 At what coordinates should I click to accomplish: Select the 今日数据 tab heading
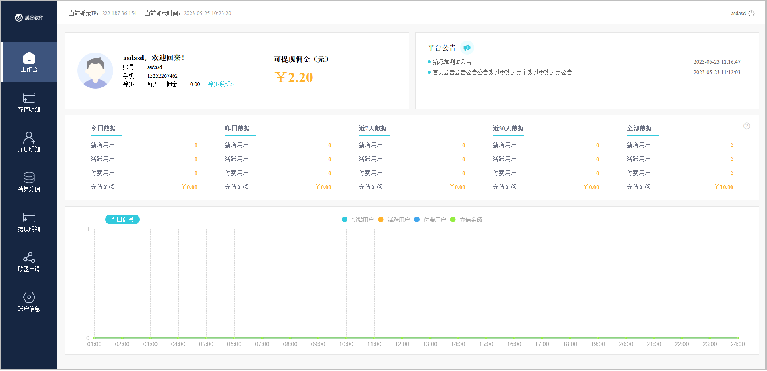pyautogui.click(x=103, y=128)
